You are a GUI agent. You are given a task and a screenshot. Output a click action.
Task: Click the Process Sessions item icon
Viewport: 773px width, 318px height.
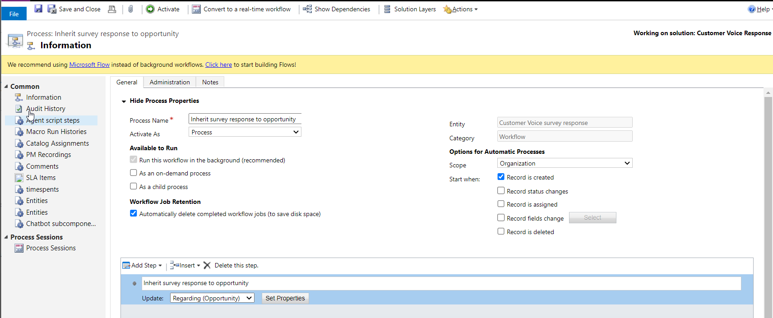coord(19,248)
